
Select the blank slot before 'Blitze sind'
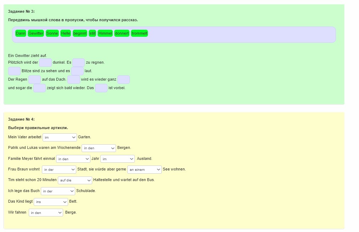coord(14,71)
